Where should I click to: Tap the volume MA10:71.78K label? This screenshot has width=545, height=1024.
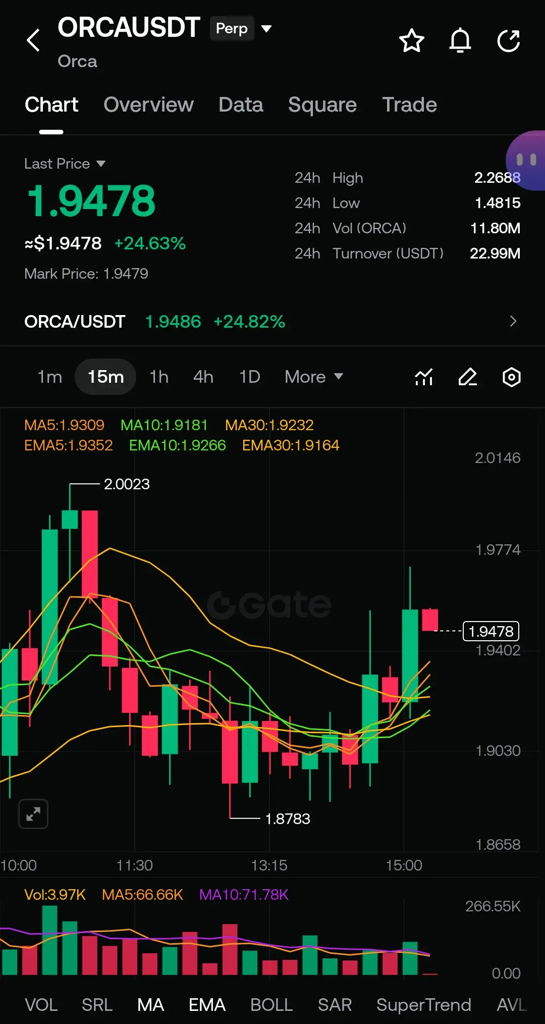click(244, 894)
